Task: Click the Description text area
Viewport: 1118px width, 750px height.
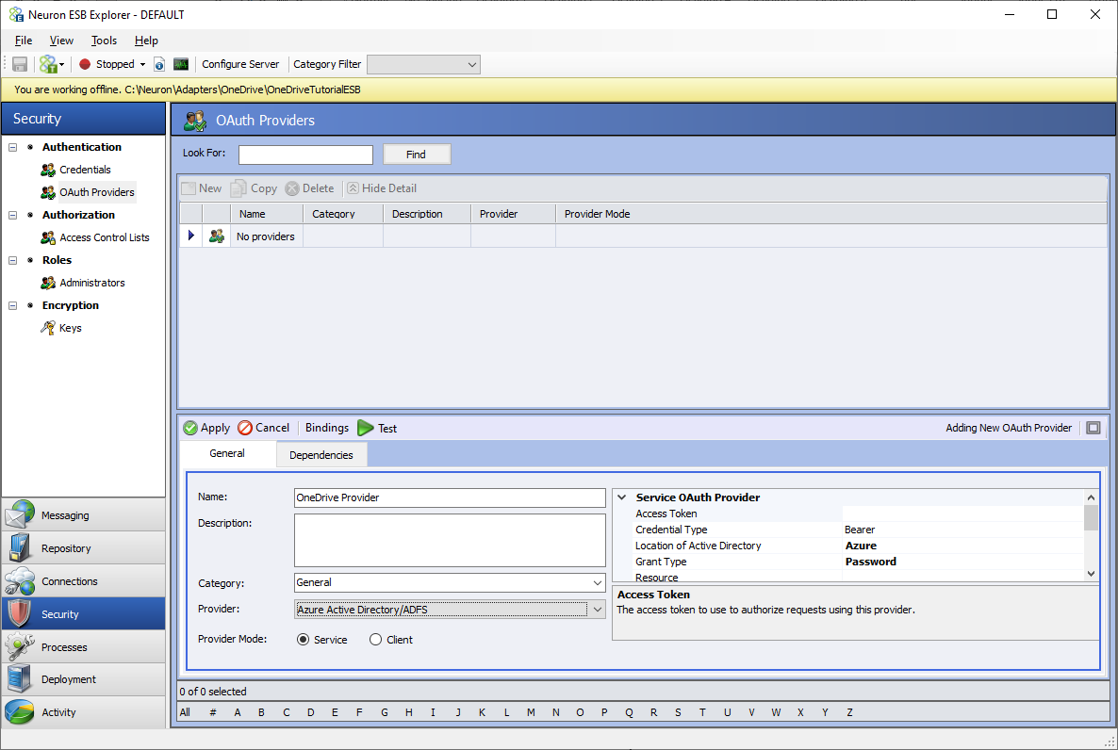Action: 450,541
